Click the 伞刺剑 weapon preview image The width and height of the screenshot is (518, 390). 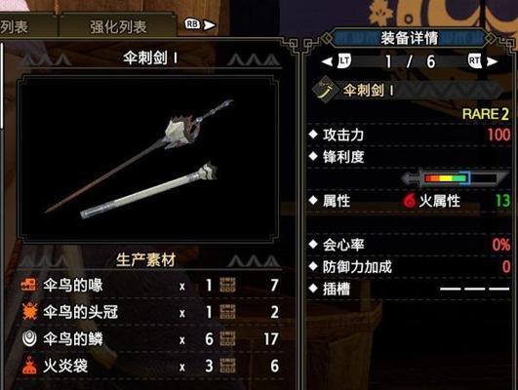(x=148, y=159)
